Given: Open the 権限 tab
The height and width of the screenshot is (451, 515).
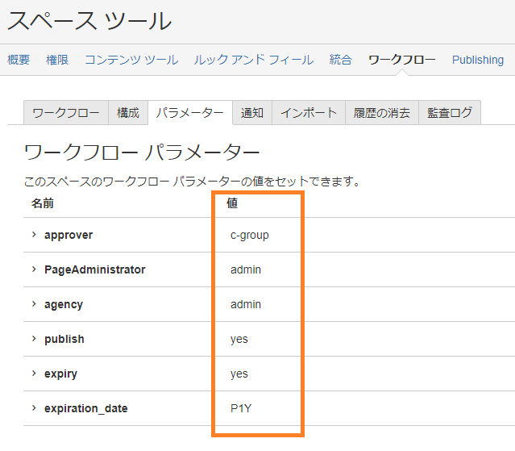Looking at the screenshot, I should click(57, 60).
